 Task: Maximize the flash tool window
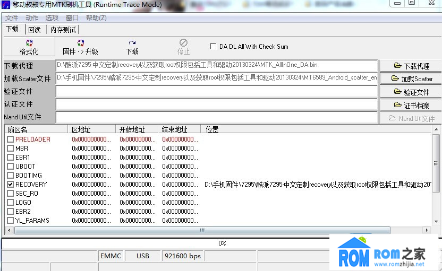pyautogui.click(x=412, y=3)
